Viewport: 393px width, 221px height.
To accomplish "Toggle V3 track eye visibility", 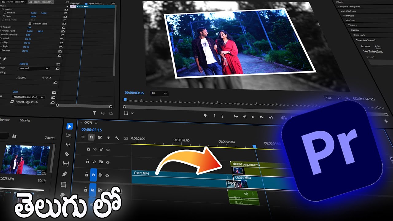I will coord(108,150).
